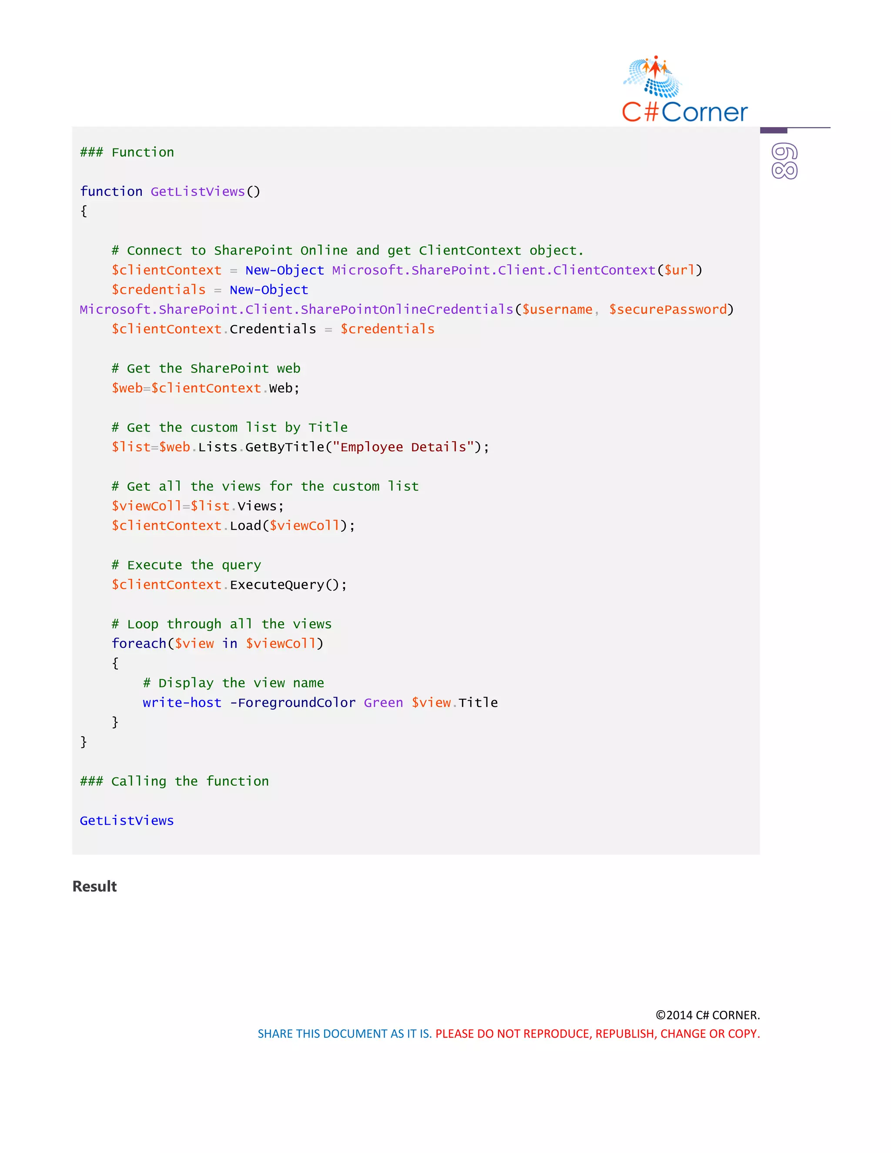Click the '$credentials = New-Object' line
This screenshot has width=891, height=1153.
point(210,290)
